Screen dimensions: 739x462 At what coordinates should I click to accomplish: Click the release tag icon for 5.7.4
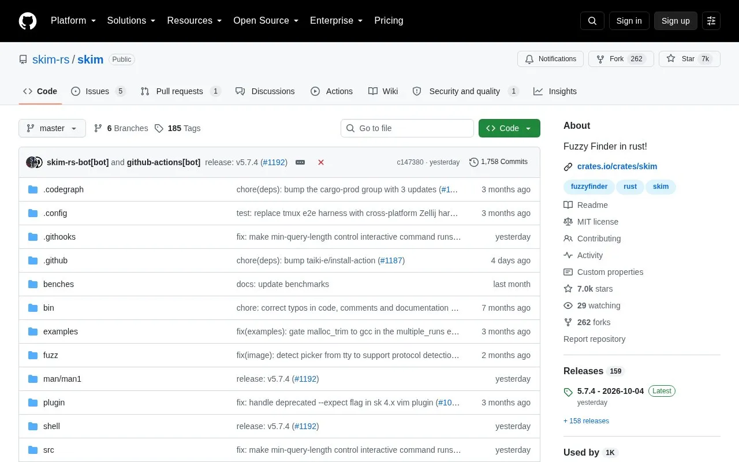point(568,392)
